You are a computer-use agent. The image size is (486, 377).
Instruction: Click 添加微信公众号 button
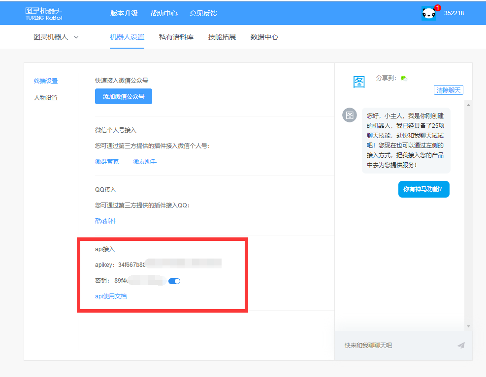pos(124,96)
